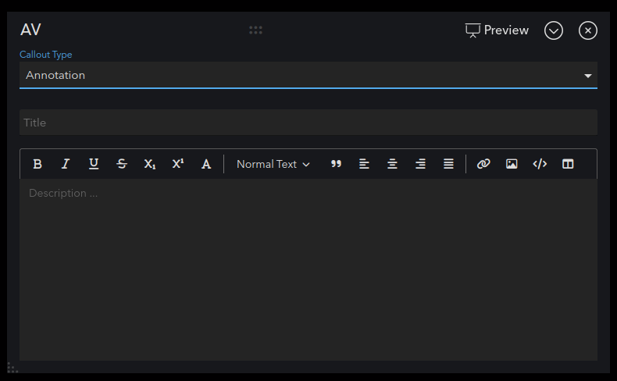Insert a code block
Viewport: 617px width, 381px height.
[x=540, y=164]
